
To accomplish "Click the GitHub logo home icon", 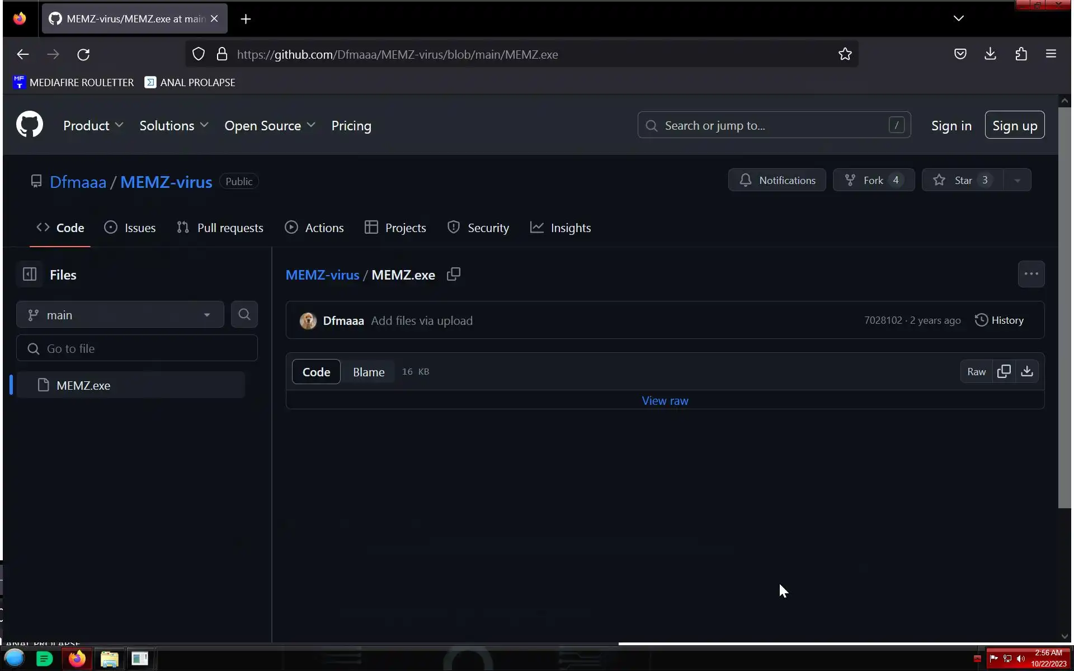I will (29, 124).
